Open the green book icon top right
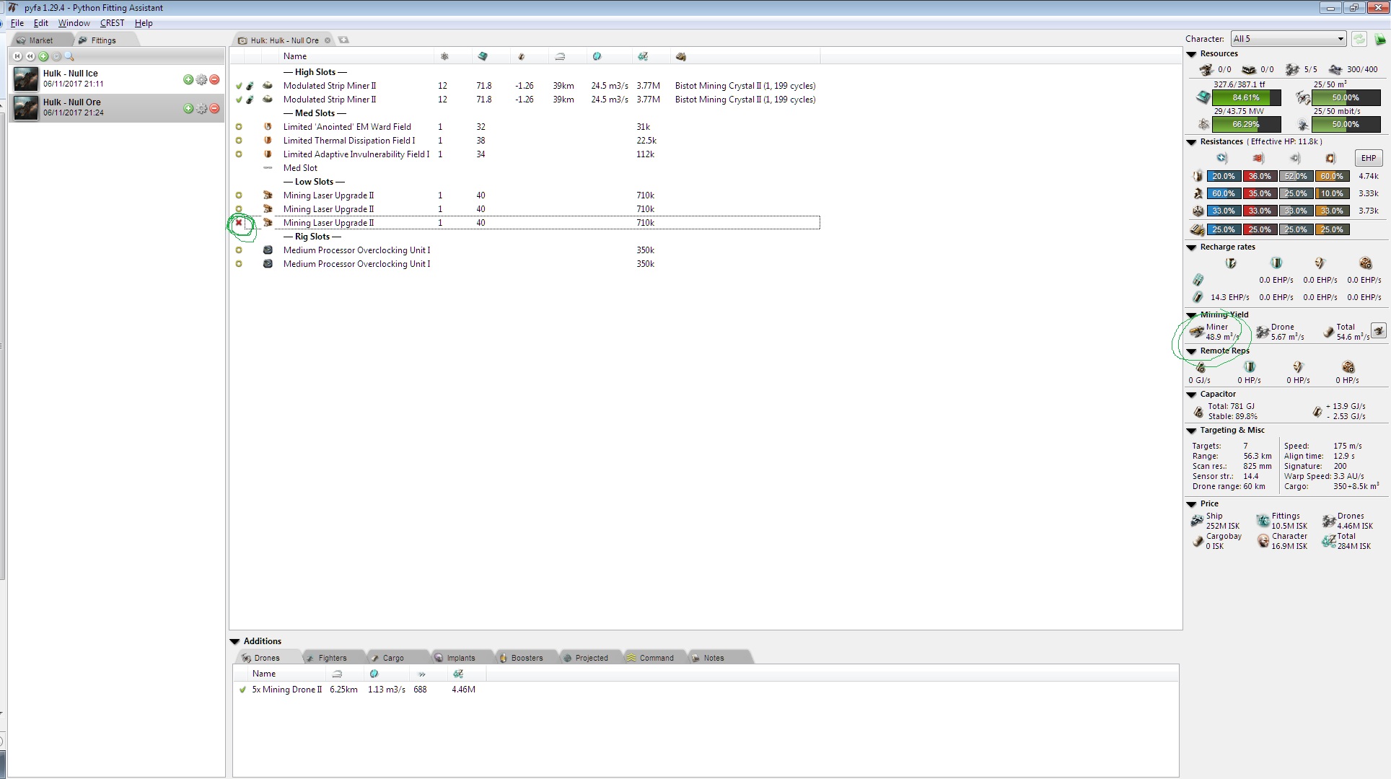 point(1380,39)
